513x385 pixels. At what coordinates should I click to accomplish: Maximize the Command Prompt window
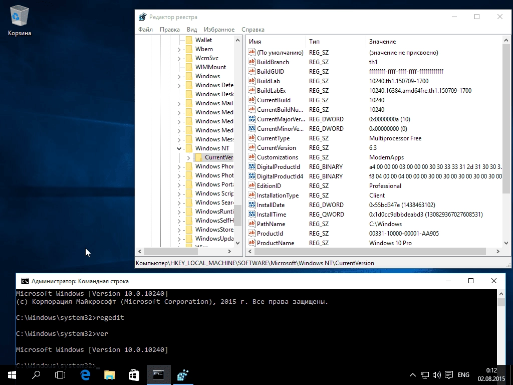click(x=471, y=281)
